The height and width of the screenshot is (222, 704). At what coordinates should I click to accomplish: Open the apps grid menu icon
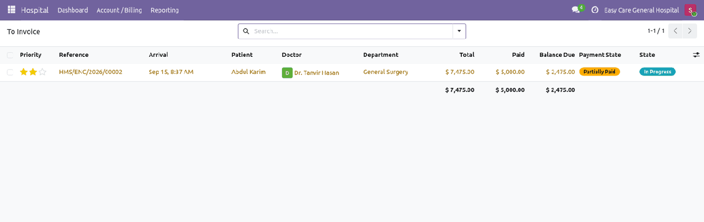(x=12, y=10)
